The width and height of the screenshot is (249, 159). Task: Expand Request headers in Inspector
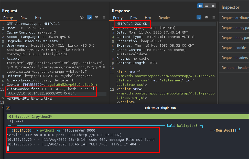[x=234, y=58]
